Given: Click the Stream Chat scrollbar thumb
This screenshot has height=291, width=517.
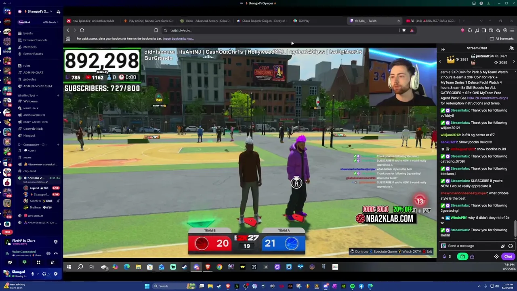Looking at the screenshot, I should pyautogui.click(x=515, y=229).
